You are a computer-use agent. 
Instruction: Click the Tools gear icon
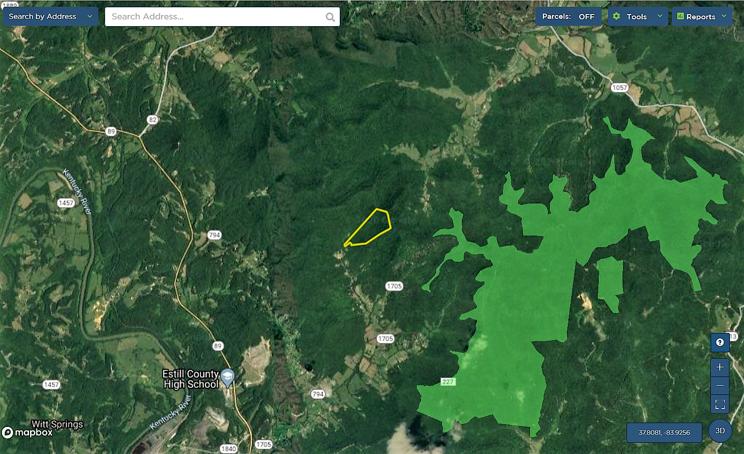point(616,16)
